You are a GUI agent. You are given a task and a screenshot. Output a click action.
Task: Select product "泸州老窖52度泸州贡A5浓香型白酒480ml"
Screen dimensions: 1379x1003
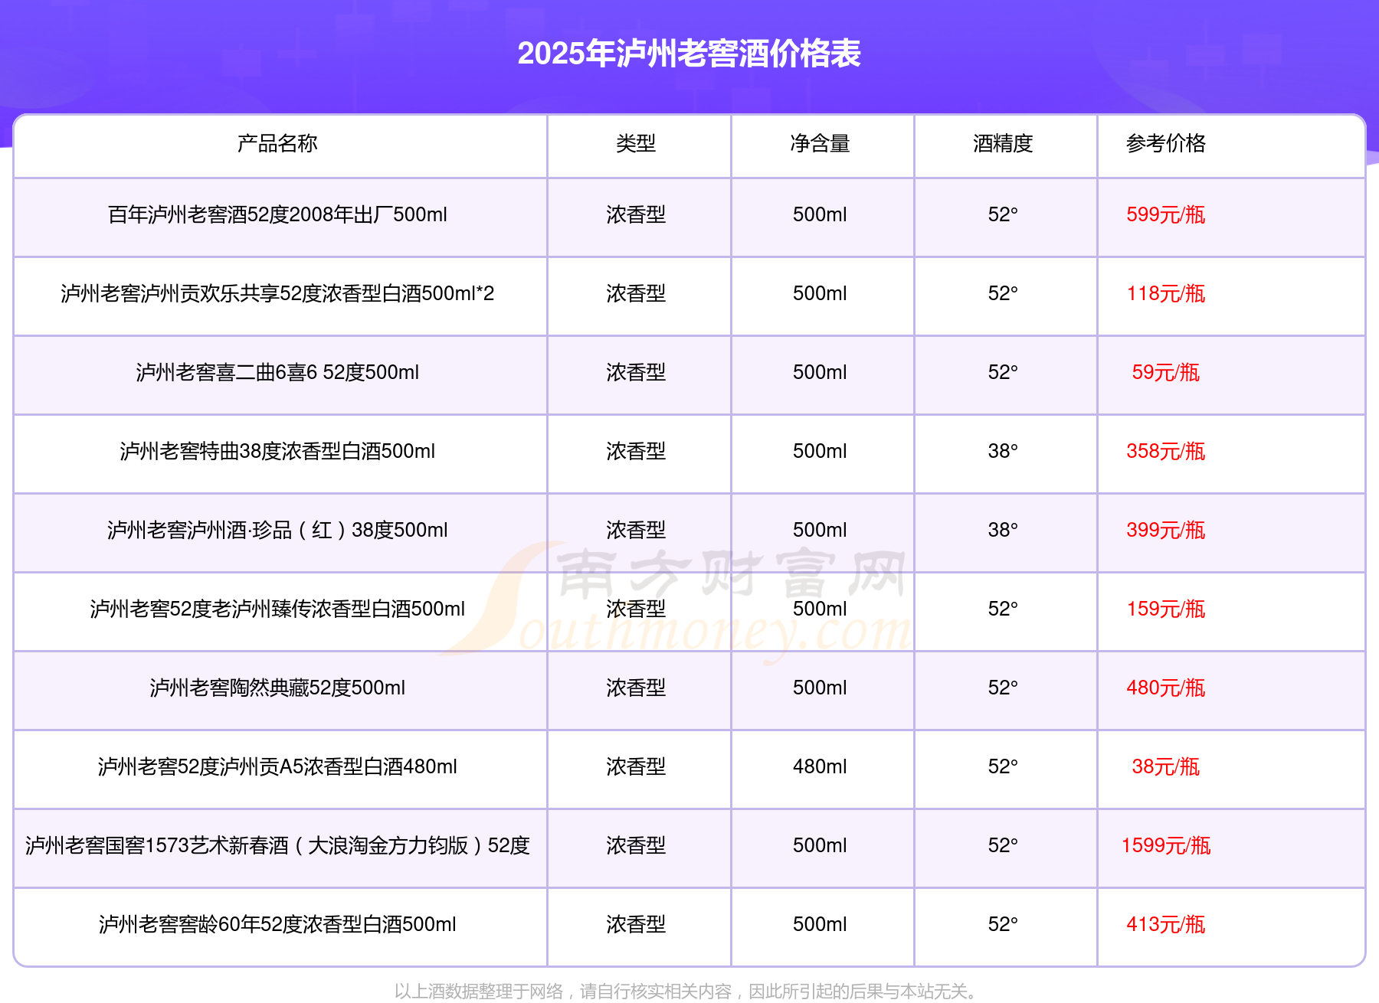pos(277,766)
